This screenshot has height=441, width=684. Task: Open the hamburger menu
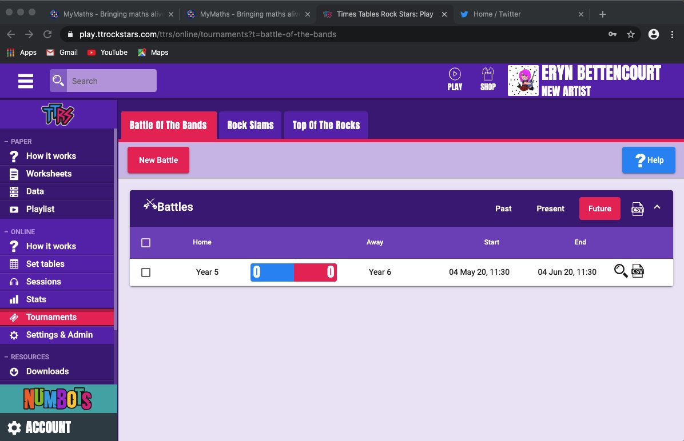[x=26, y=81]
